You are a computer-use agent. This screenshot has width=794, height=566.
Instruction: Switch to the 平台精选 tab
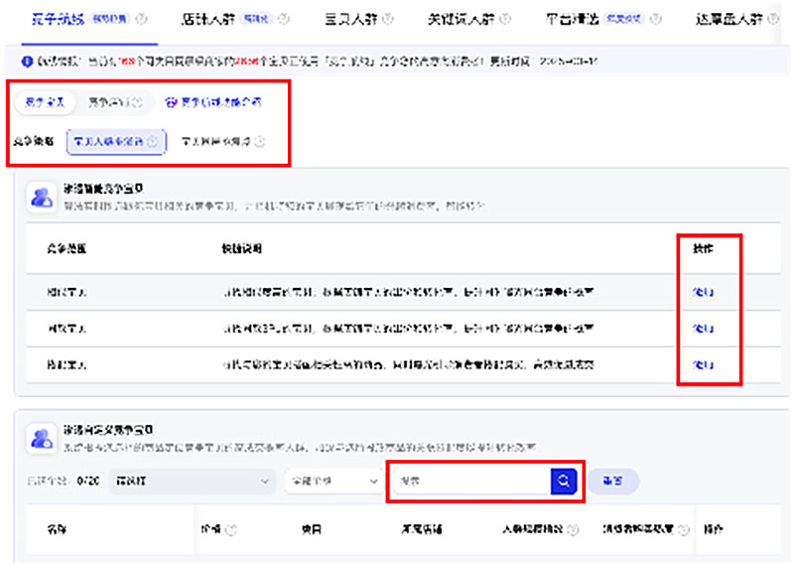click(x=573, y=19)
